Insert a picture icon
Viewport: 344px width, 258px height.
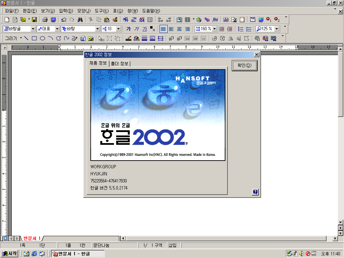[x=179, y=20]
